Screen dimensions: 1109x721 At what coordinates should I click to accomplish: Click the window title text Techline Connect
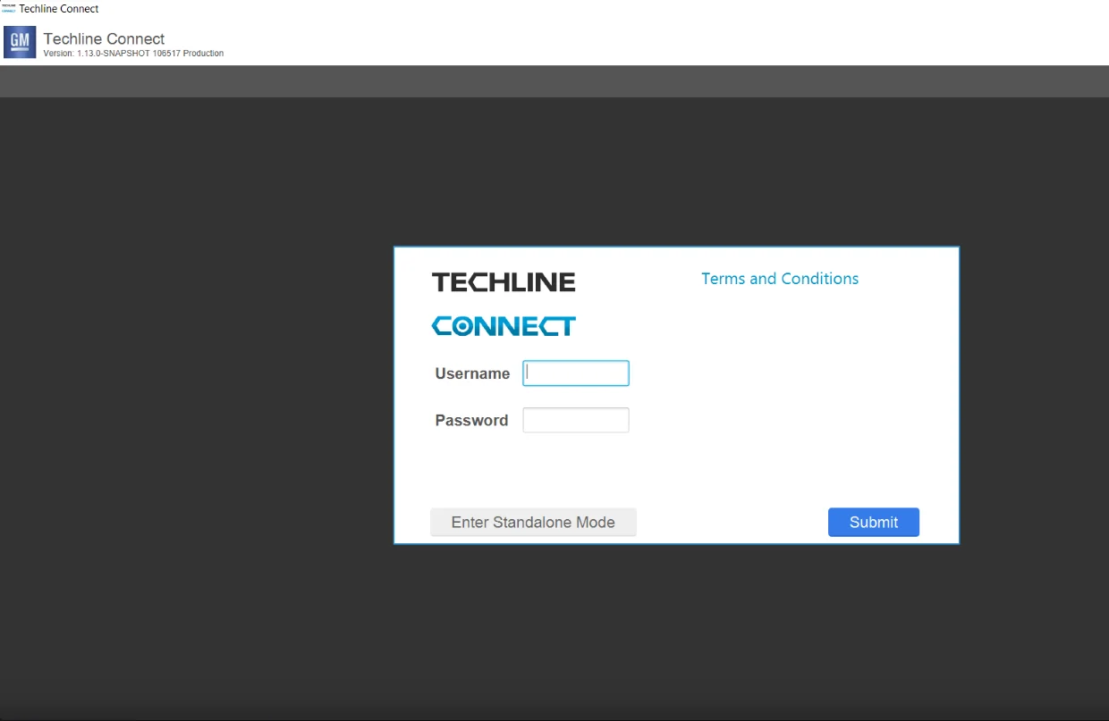(x=59, y=9)
